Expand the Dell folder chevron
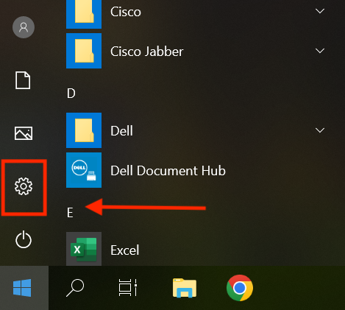The height and width of the screenshot is (310, 345). pyautogui.click(x=320, y=130)
